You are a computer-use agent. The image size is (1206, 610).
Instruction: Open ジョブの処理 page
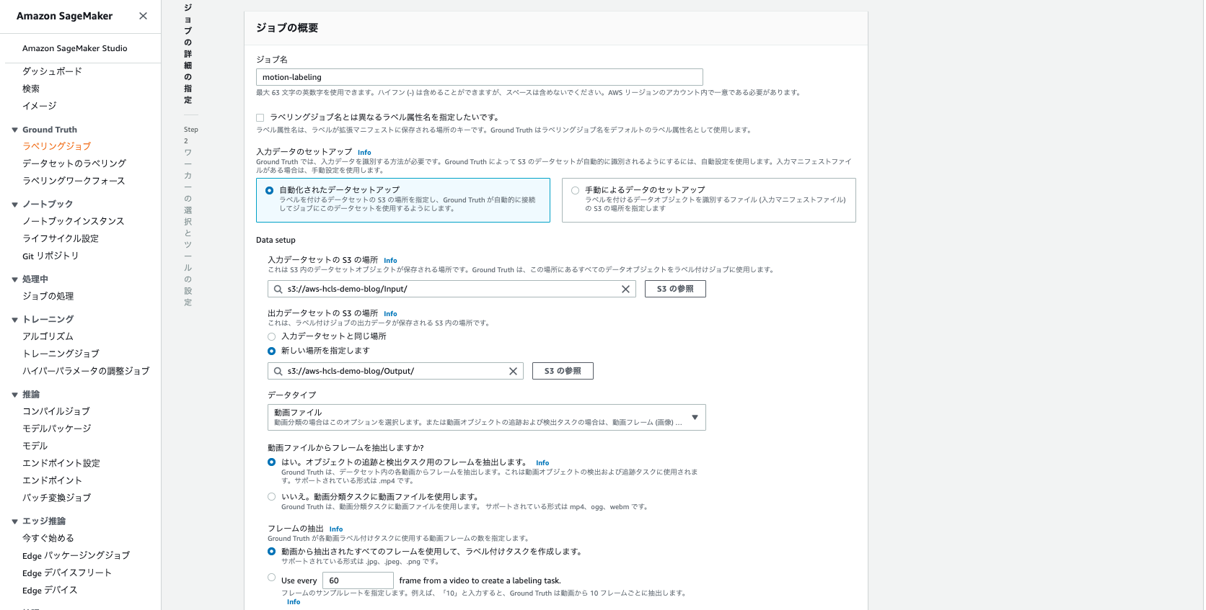48,296
